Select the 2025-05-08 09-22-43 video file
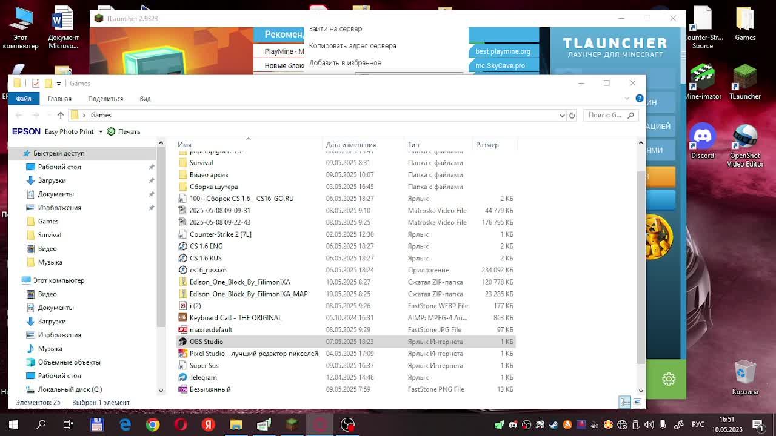This screenshot has height=436, width=776. point(219,222)
